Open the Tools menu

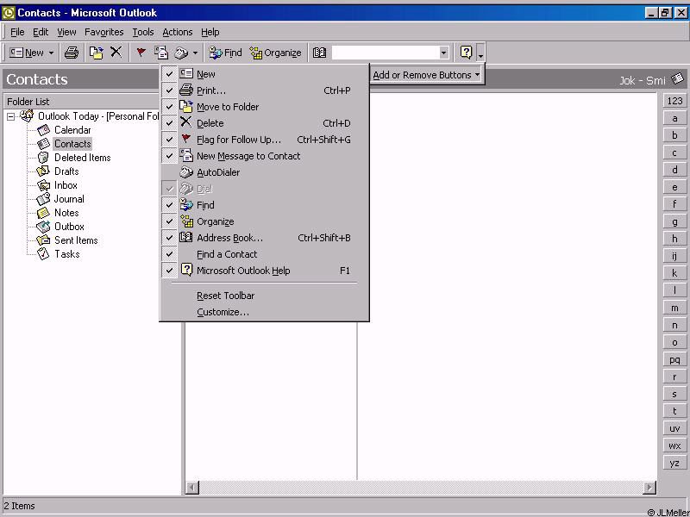pyautogui.click(x=142, y=32)
